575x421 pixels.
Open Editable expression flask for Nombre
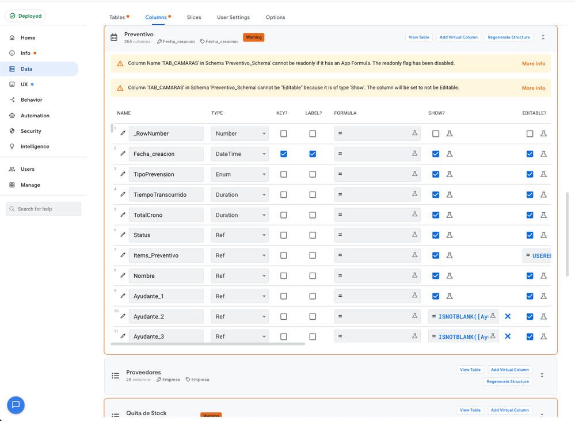pyautogui.click(x=543, y=276)
